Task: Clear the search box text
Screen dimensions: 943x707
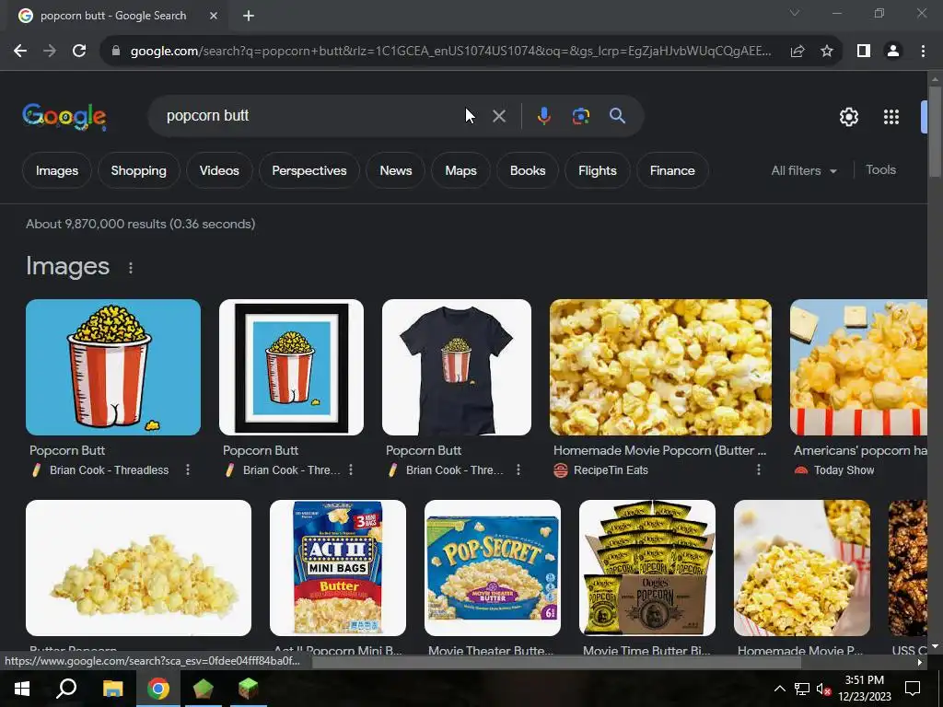Action: tap(499, 116)
